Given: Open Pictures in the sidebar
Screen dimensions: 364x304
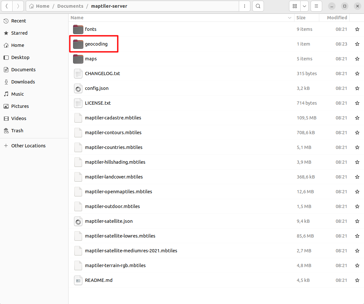Looking at the screenshot, I should 34,106.
